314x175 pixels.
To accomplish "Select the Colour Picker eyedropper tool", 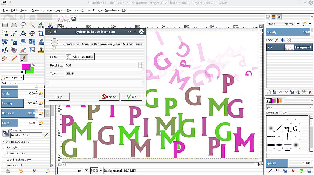I will [x=14, y=34].
